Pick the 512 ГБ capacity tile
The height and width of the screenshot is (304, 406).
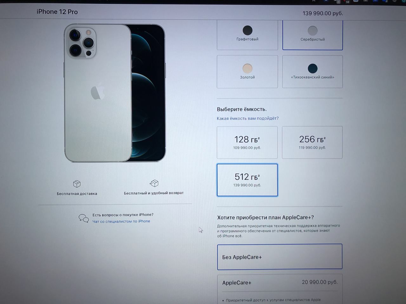click(x=247, y=180)
